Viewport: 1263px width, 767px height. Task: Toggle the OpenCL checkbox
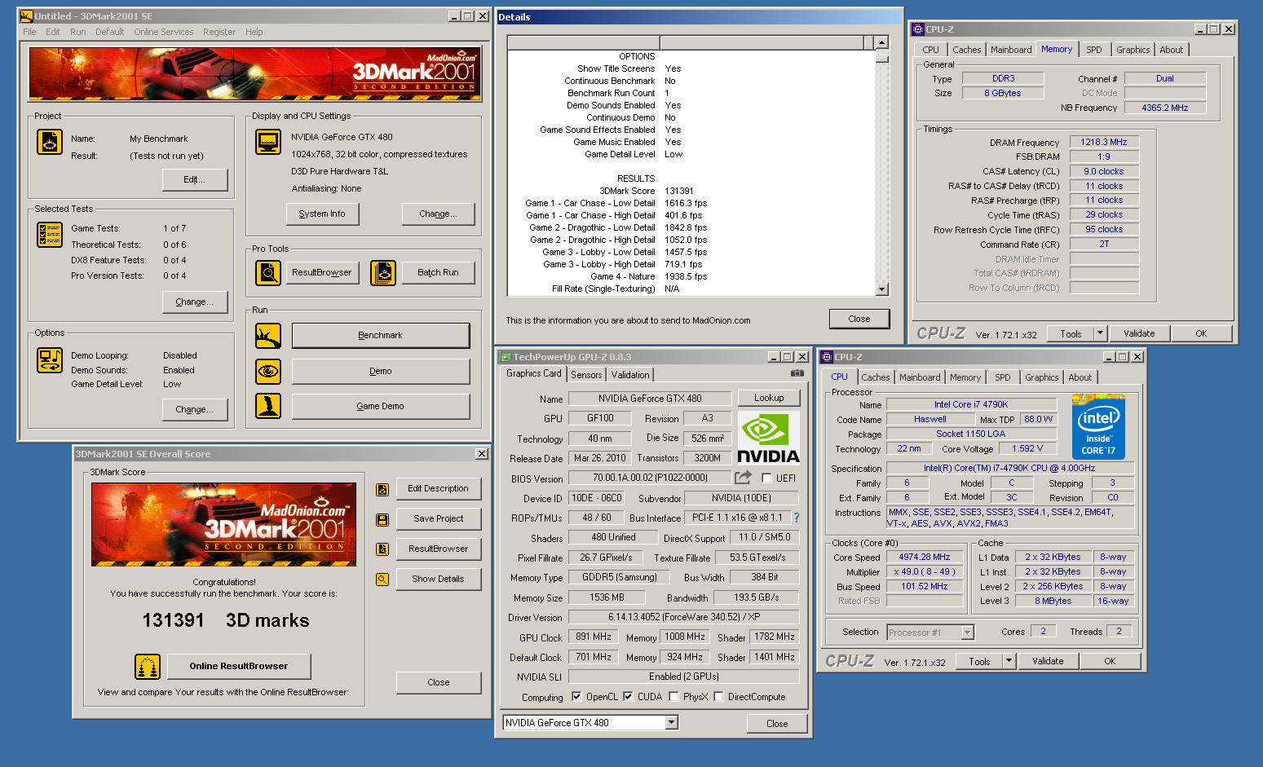(x=576, y=697)
